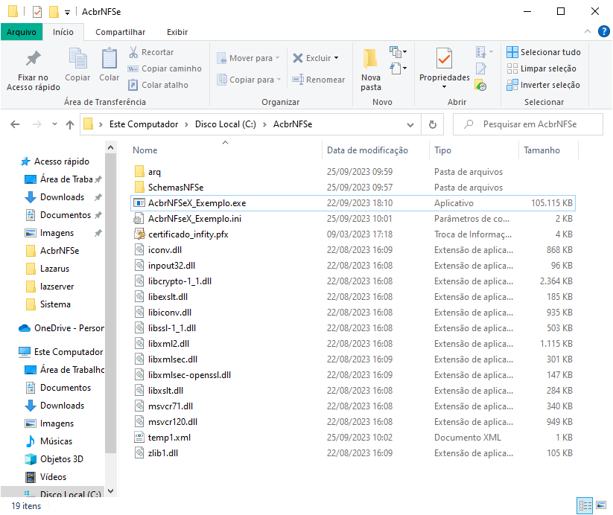Screen dimensions: 613x515
Task: Open the Novo item dropdown icon
Action: point(398,51)
